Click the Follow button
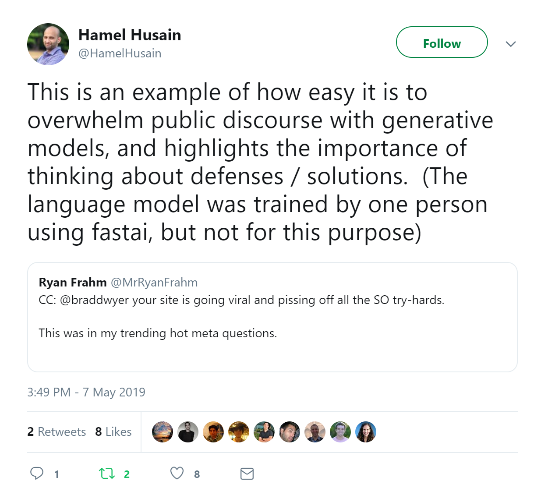This screenshot has height=502, width=548. [x=442, y=42]
